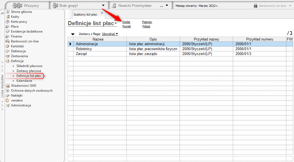Switch to the Szablony list płac tab
The image size is (294, 162).
click(85, 15)
